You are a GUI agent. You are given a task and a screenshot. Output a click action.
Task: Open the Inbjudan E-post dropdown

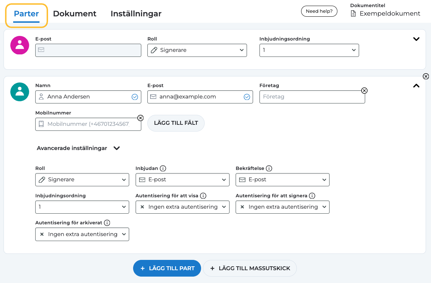(x=182, y=180)
